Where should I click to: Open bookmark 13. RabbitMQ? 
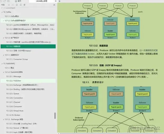pyautogui.click(x=9, y=63)
